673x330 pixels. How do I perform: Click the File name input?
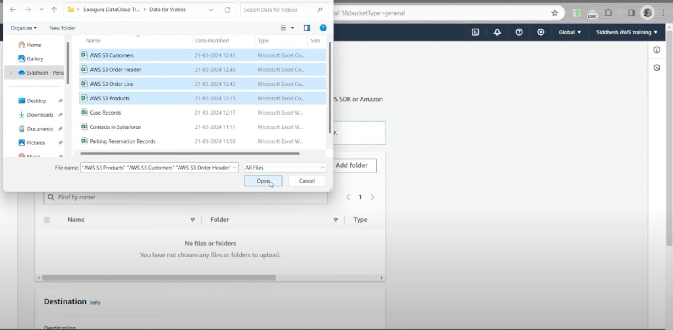(x=156, y=168)
